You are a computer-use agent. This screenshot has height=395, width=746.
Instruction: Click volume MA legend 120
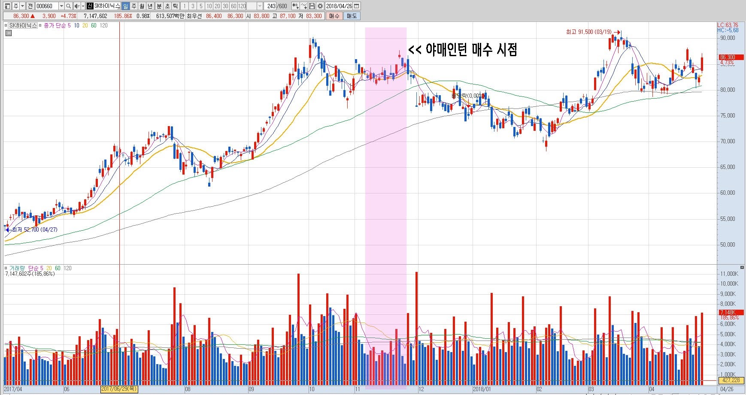(x=67, y=268)
